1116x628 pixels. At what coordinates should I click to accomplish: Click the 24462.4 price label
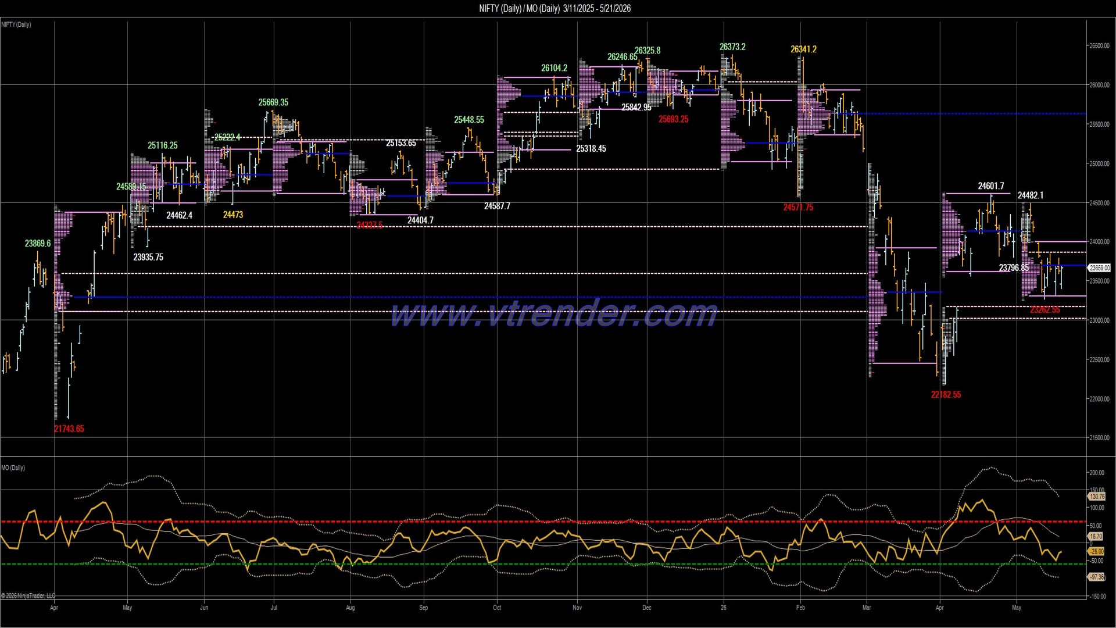coord(179,215)
